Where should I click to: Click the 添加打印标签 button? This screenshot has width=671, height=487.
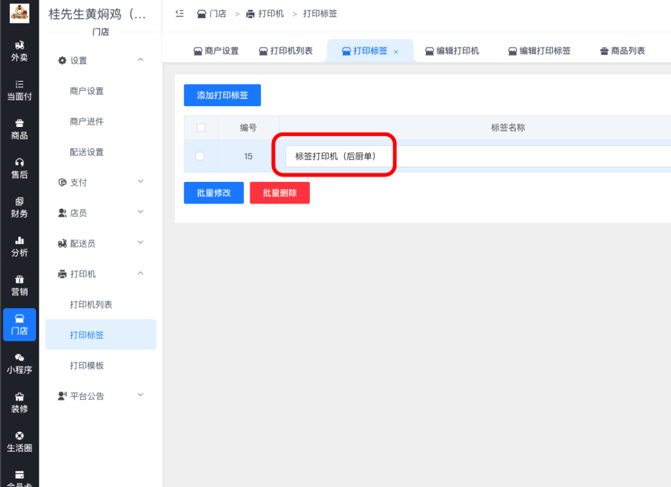(x=223, y=95)
